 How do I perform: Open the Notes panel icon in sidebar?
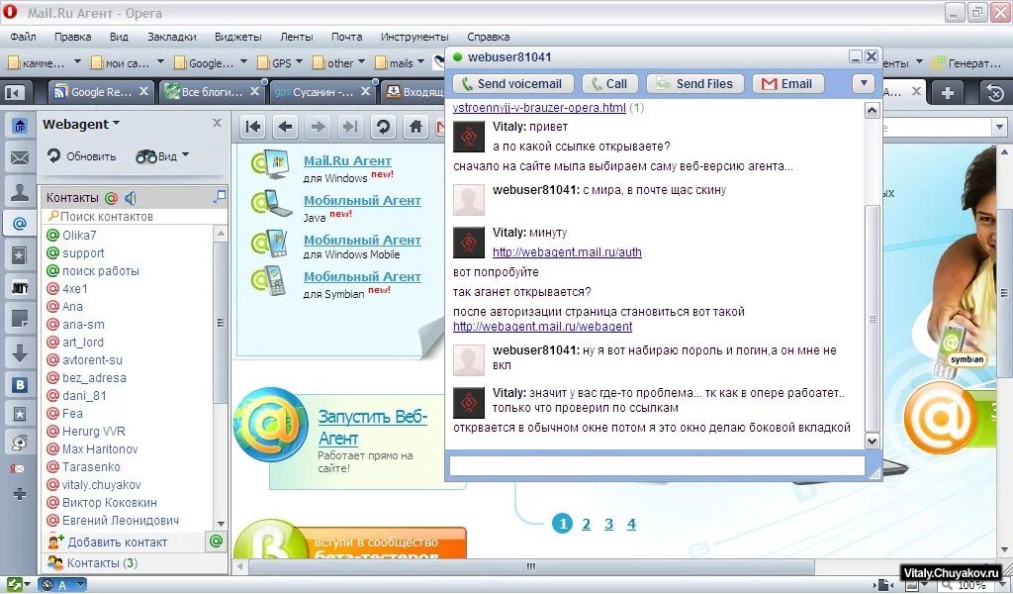pos(20,319)
